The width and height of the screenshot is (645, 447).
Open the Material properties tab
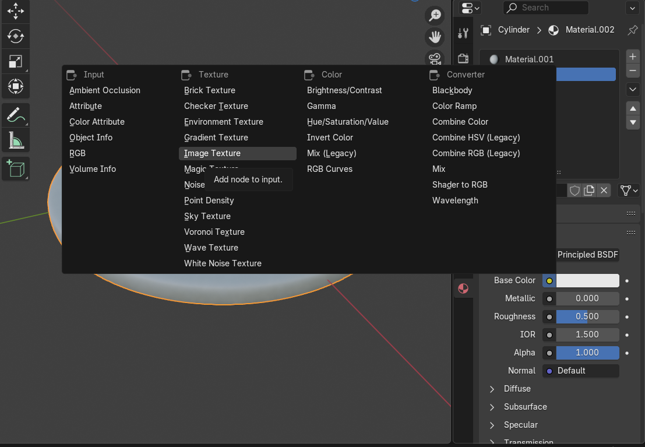[463, 288]
